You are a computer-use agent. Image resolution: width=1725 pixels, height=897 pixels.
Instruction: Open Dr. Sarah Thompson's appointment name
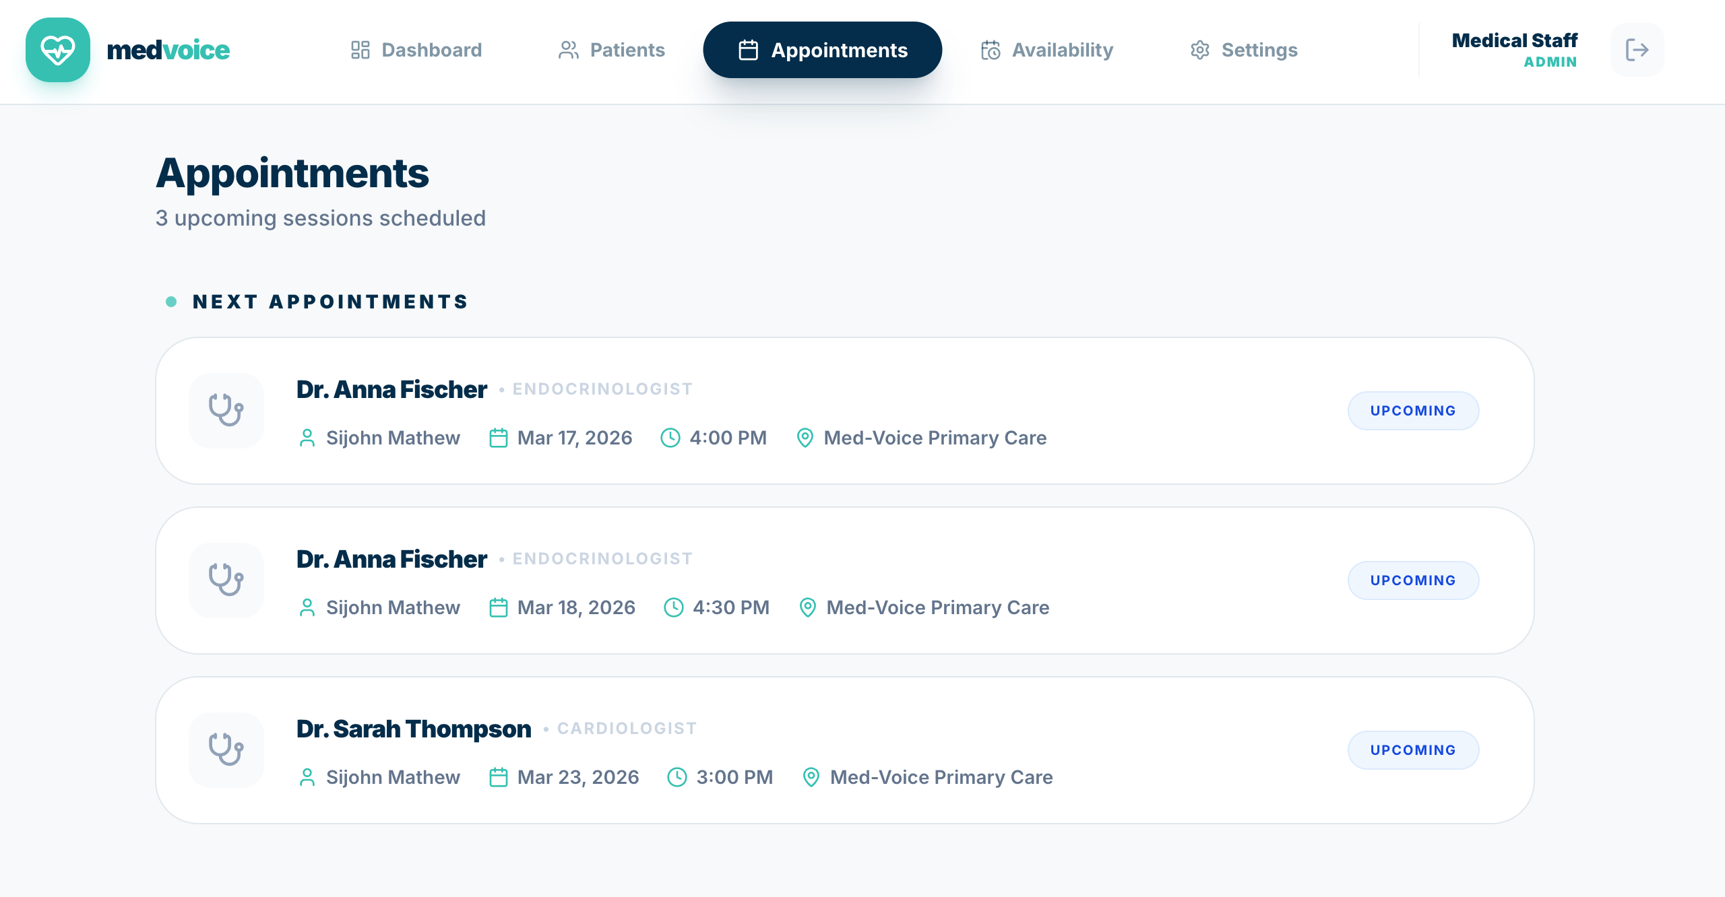(x=414, y=729)
